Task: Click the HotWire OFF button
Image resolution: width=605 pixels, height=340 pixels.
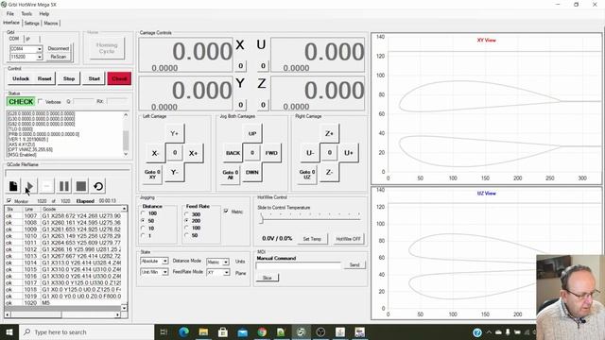Action: (x=349, y=239)
